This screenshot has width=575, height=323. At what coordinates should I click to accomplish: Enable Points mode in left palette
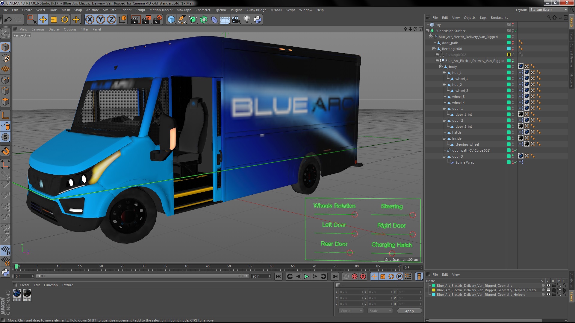pyautogui.click(x=5, y=80)
